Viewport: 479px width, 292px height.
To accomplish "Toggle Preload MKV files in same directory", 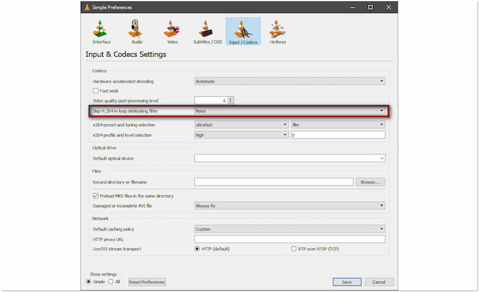I will [x=96, y=196].
